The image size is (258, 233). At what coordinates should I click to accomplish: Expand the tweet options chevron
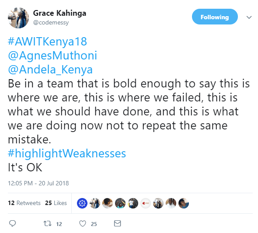[249, 17]
